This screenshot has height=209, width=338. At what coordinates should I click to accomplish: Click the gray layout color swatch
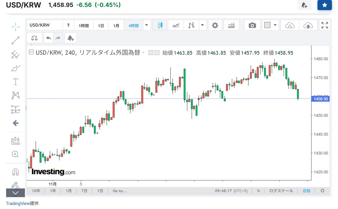pyautogui.click(x=267, y=25)
